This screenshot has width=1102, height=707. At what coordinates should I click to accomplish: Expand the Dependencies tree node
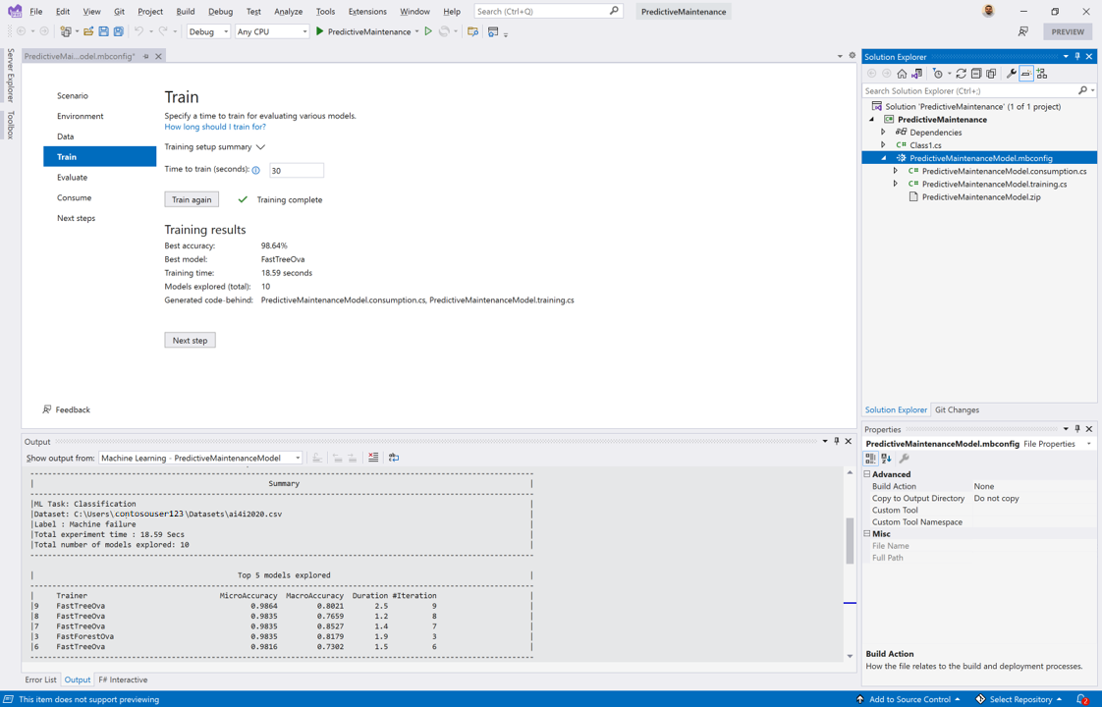click(883, 133)
